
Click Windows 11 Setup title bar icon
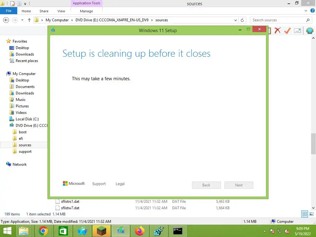coord(53,30)
